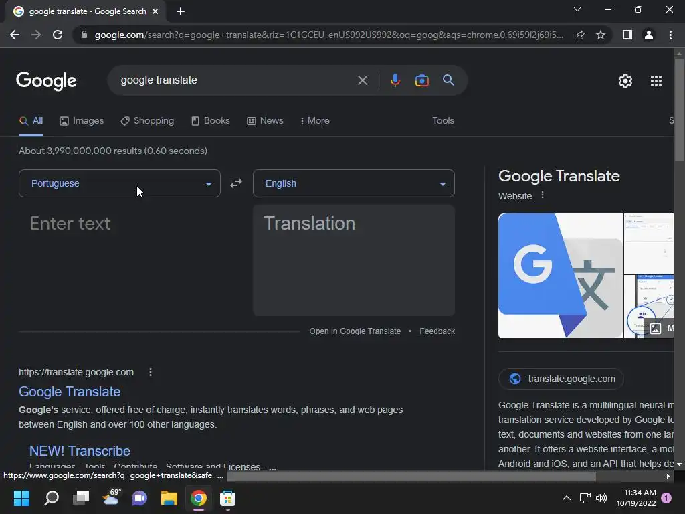Submit search with magnifying glass icon
The height and width of the screenshot is (514, 685).
pyautogui.click(x=448, y=80)
